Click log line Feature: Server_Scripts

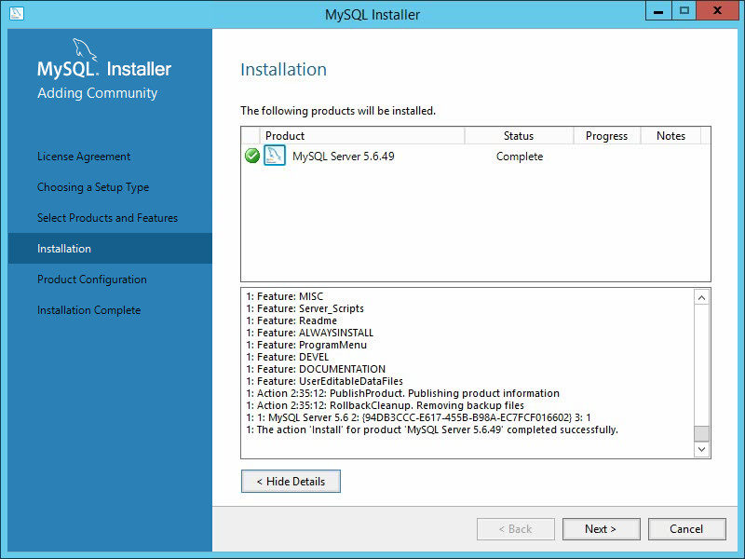pyautogui.click(x=305, y=308)
